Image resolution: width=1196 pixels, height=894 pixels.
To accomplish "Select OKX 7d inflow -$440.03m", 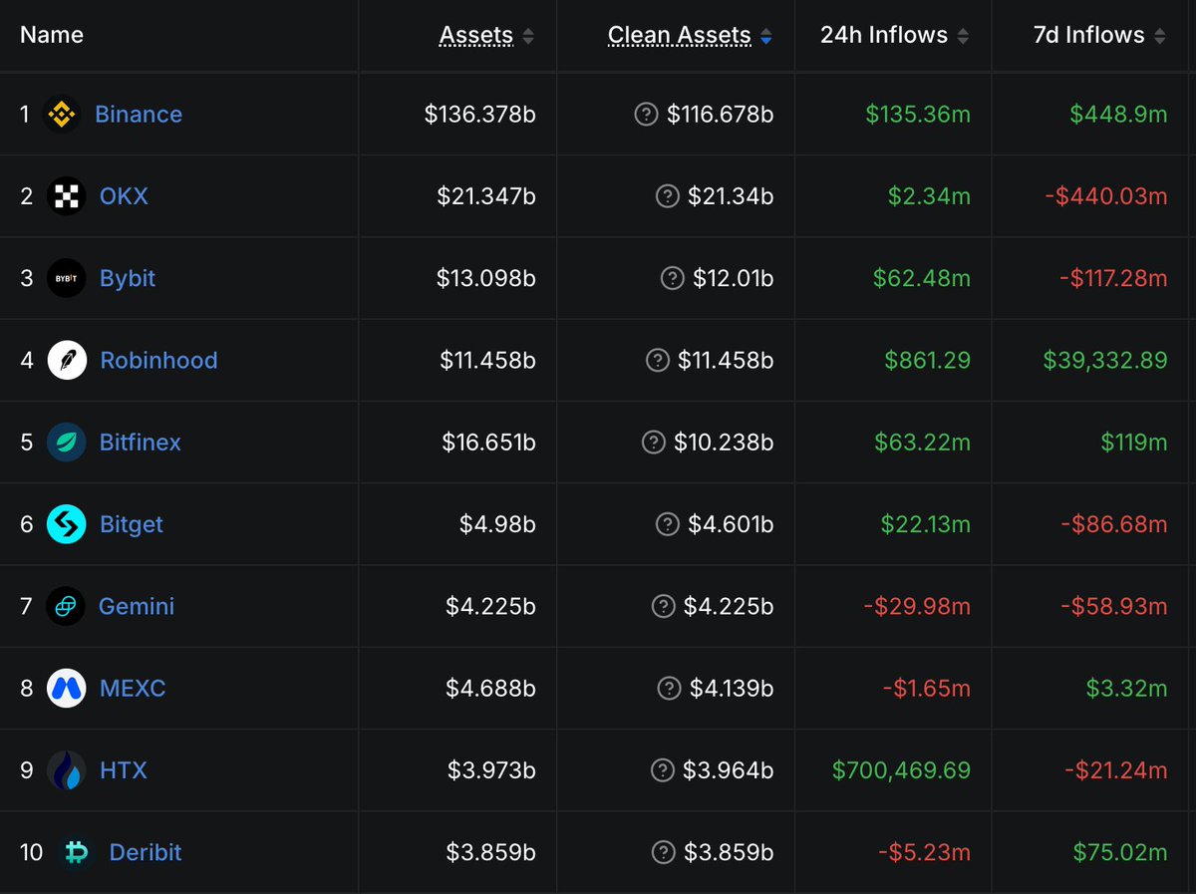I will [1106, 196].
